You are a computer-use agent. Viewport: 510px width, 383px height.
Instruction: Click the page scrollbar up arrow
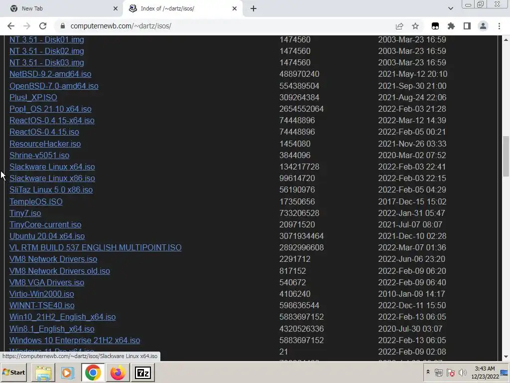(506, 40)
